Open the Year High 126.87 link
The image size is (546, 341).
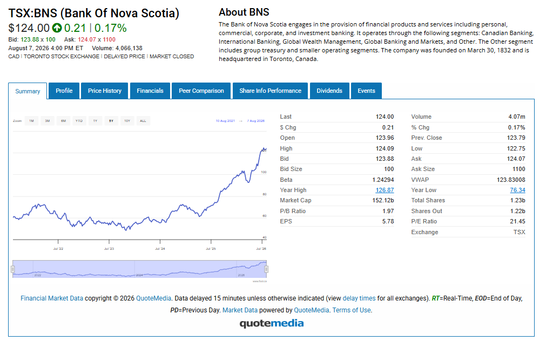pyautogui.click(x=385, y=190)
